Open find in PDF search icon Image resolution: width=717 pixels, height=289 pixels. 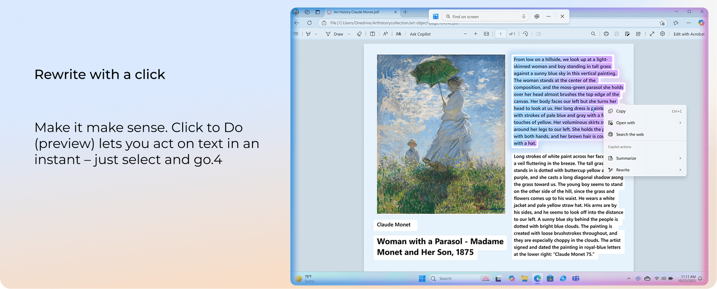coord(593,34)
